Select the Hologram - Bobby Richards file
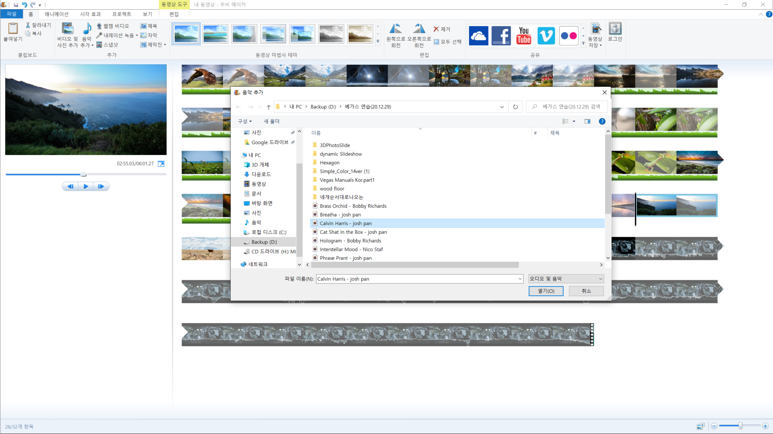Screen dimensions: 773x434 coord(350,241)
